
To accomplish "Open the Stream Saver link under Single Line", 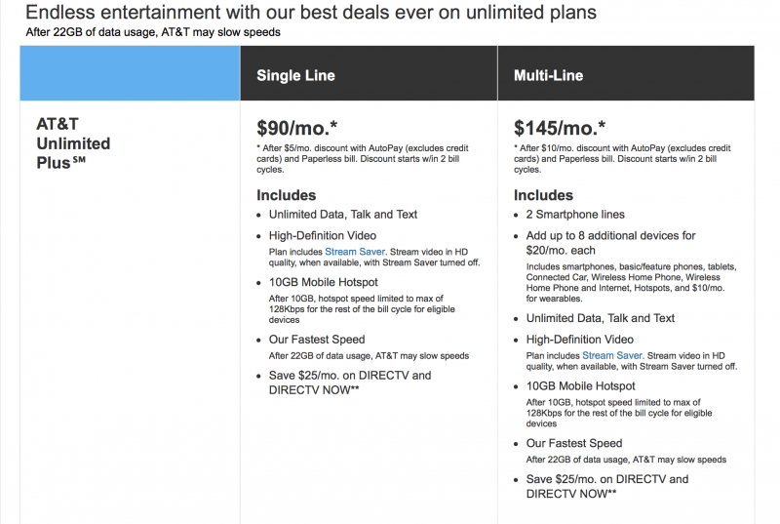I will point(355,252).
